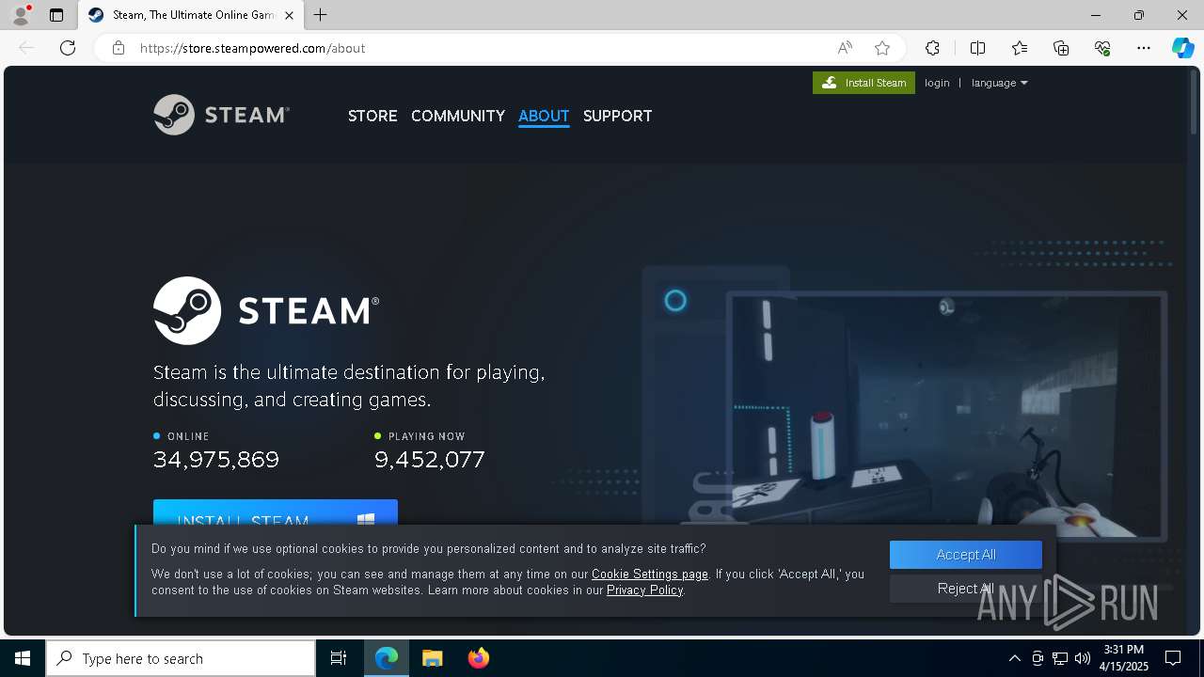Click the playing now count 9,452,077

(430, 460)
